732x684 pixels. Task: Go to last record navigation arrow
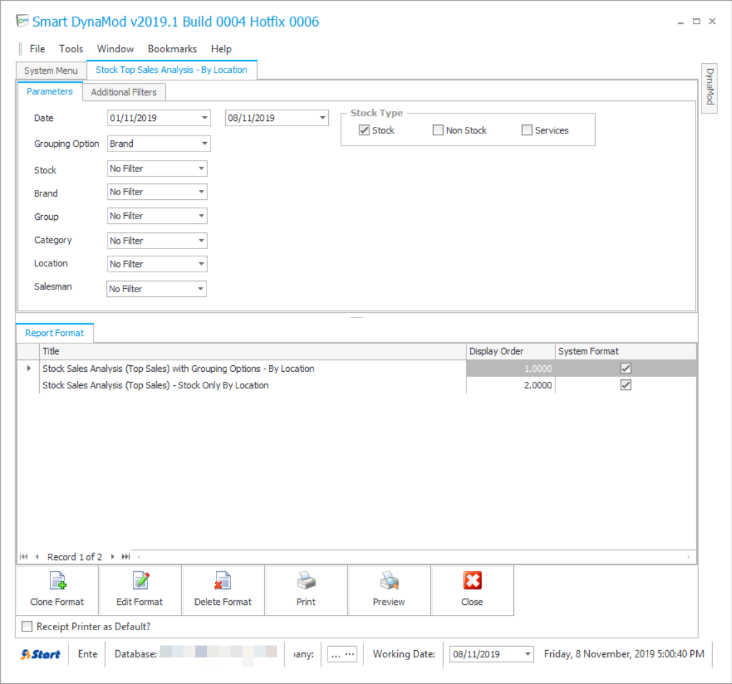click(126, 556)
